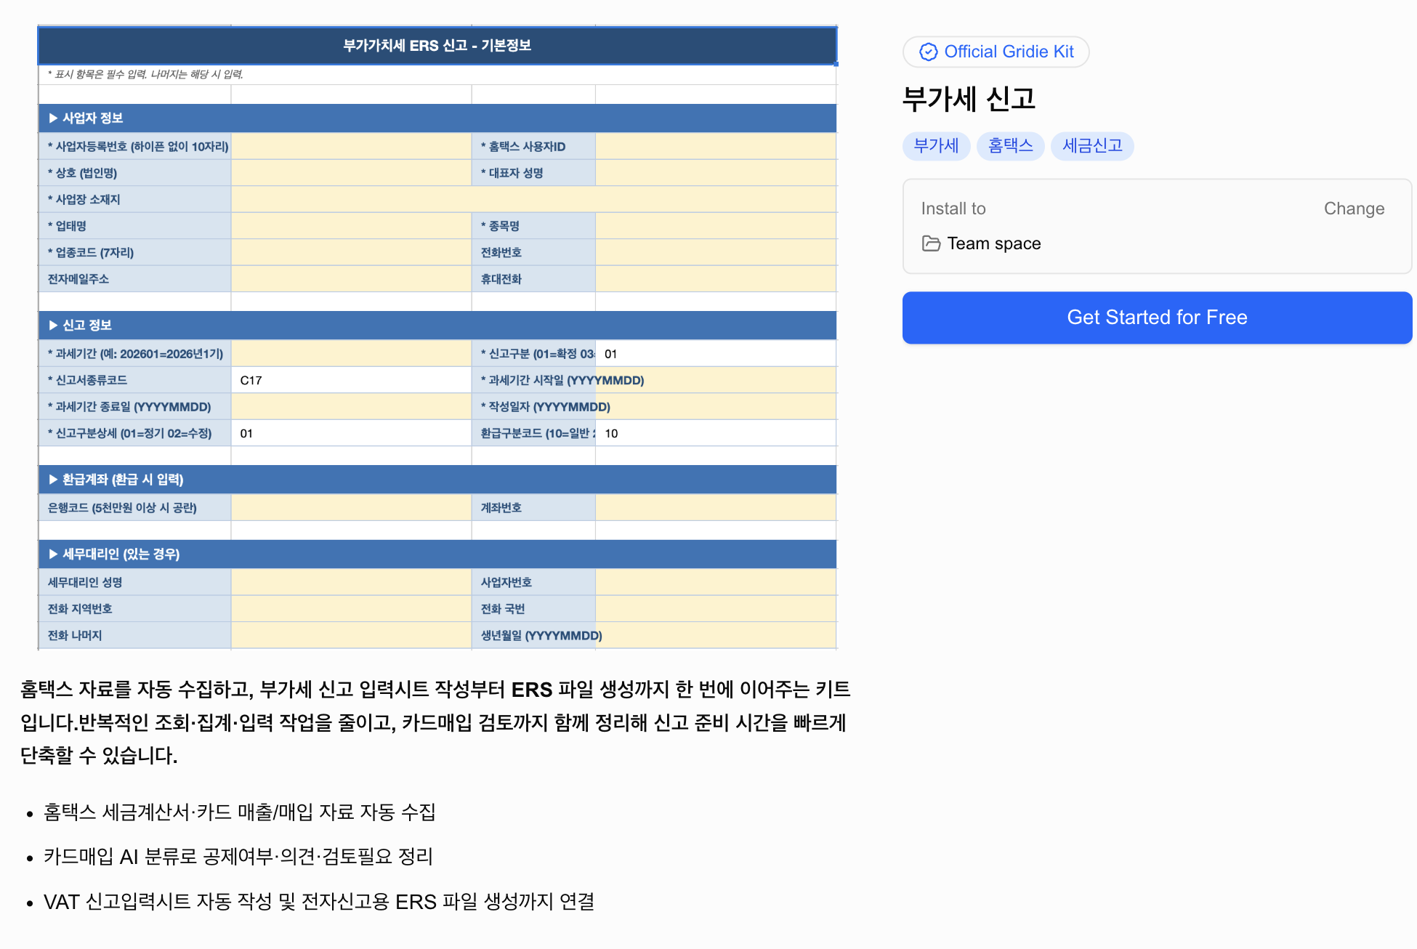1417x949 pixels.
Task: Select the 부가세 tag
Action: (x=936, y=145)
